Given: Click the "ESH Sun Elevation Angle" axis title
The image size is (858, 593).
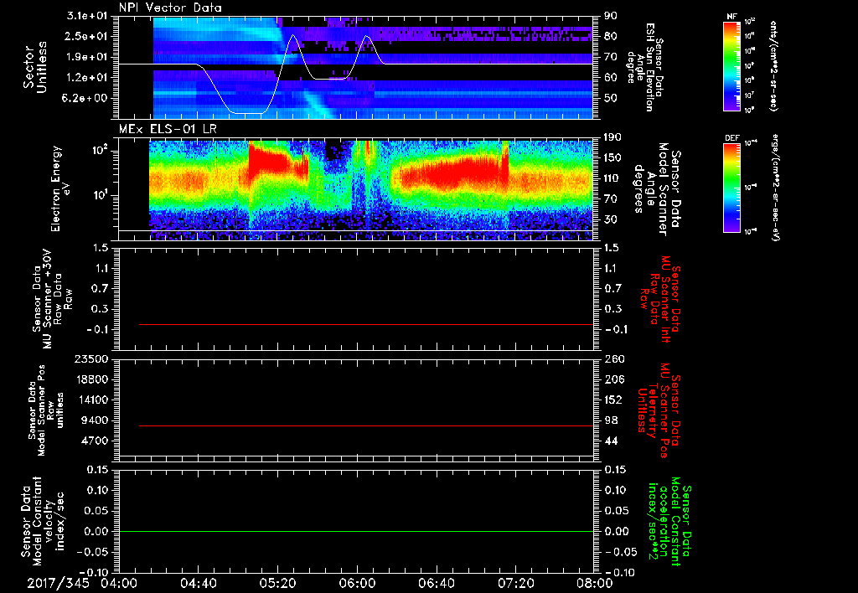Looking at the screenshot, I should (645, 67).
